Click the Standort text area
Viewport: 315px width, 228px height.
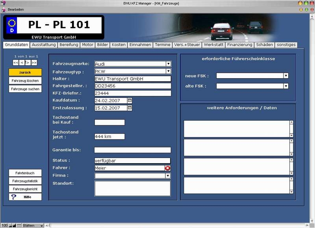click(x=133, y=189)
